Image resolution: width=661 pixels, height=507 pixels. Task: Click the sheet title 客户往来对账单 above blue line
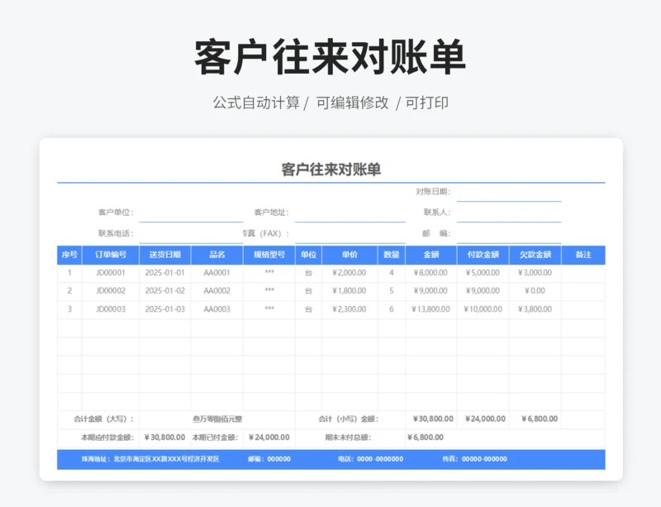331,170
